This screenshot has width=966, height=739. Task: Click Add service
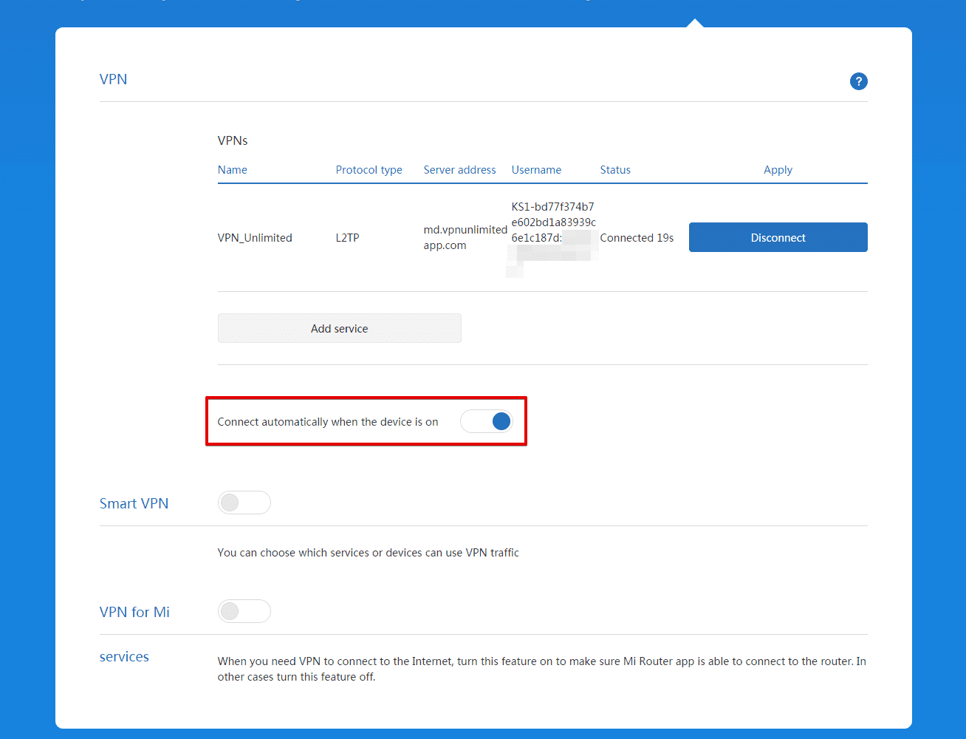(x=339, y=328)
